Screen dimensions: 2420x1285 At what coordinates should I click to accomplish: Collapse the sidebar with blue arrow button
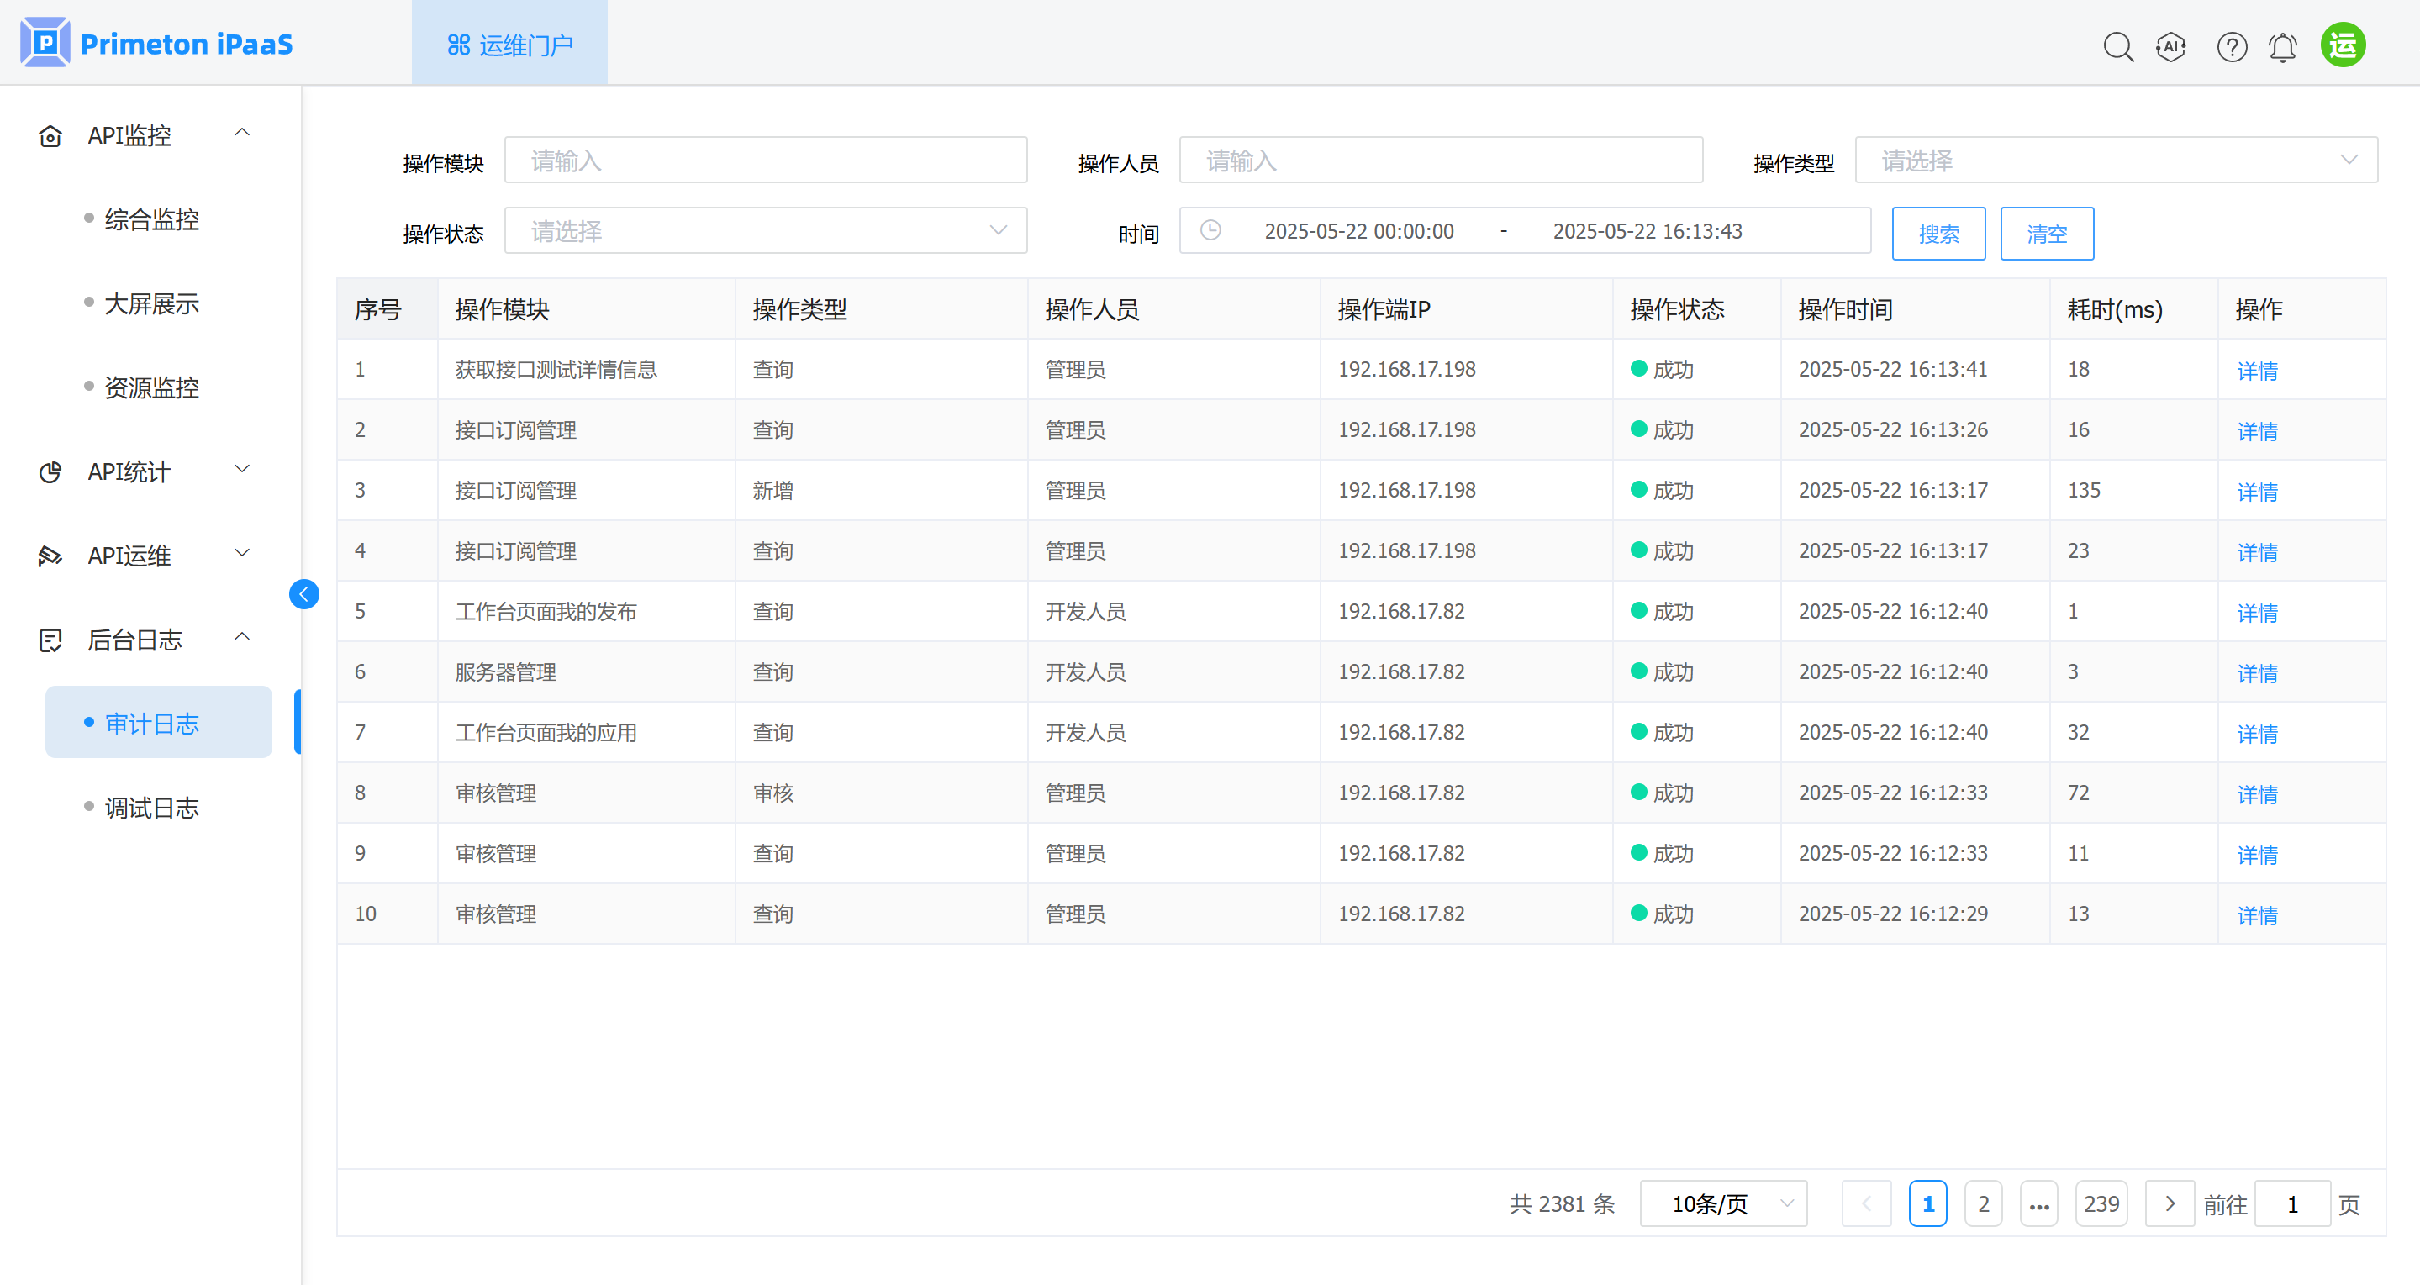click(x=303, y=593)
